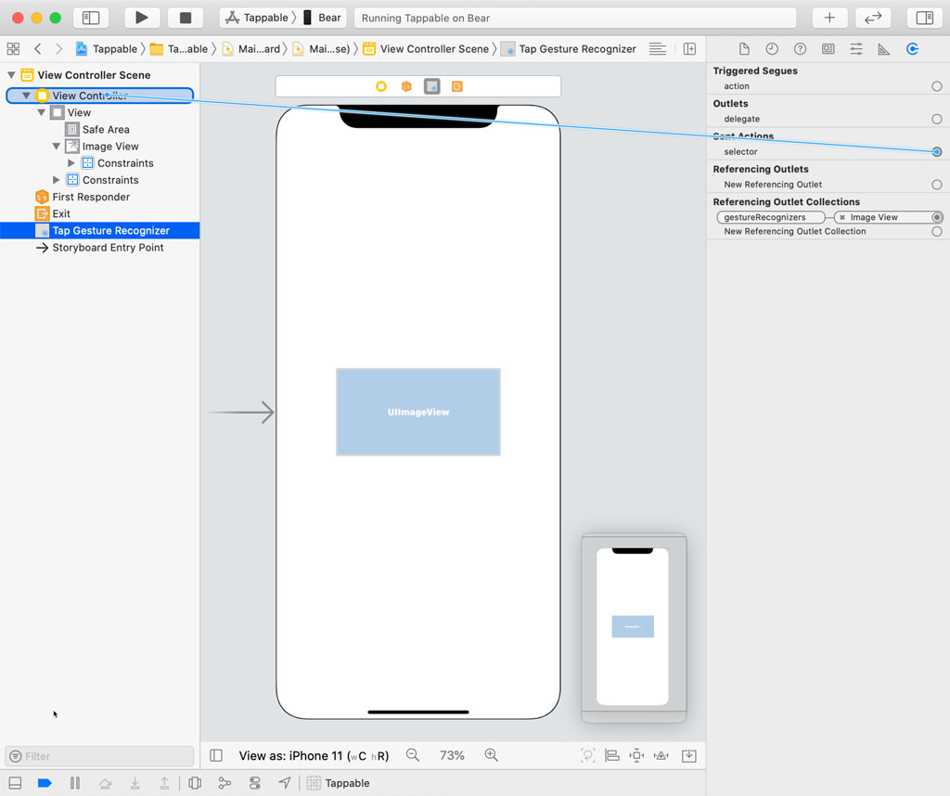The height and width of the screenshot is (796, 950).
Task: Remove the Image View connection with x
Action: click(842, 217)
